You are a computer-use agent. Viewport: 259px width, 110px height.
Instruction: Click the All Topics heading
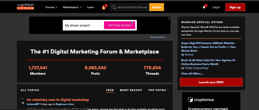click(x=30, y=90)
